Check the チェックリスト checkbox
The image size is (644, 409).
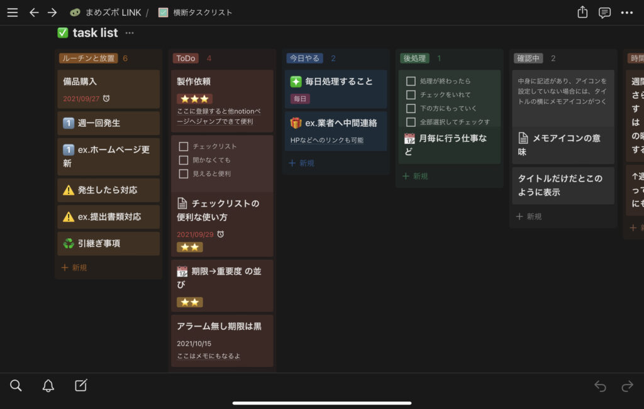[x=184, y=146]
